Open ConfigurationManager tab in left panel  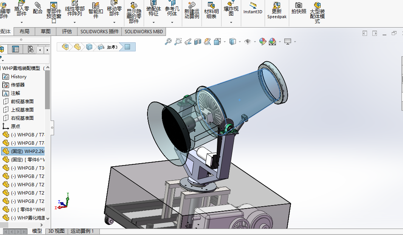click(30, 49)
